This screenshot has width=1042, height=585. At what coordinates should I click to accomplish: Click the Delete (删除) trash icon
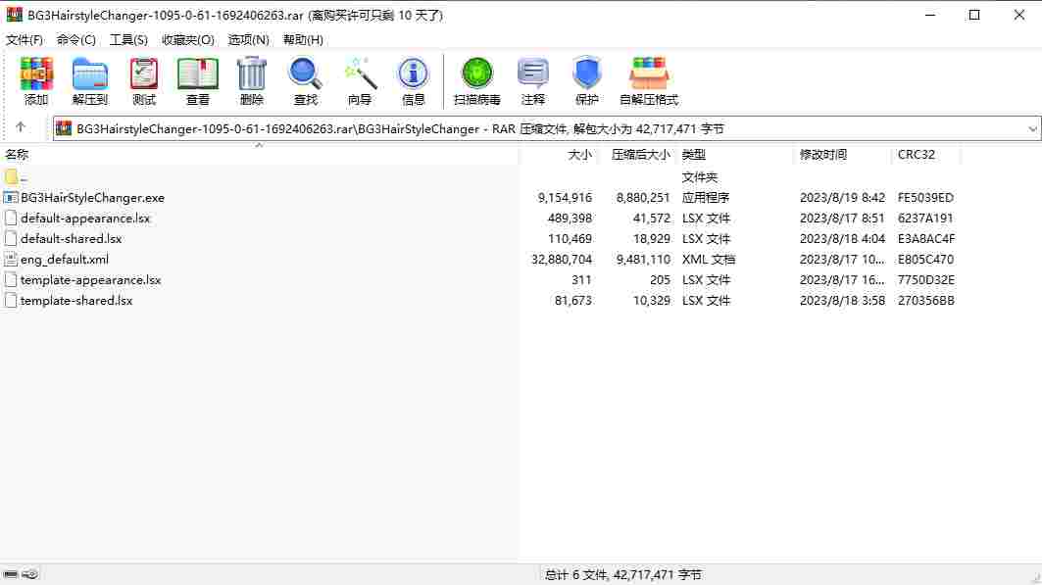tap(251, 80)
